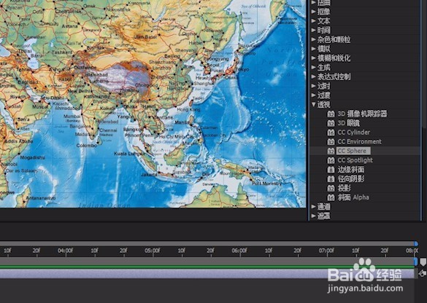
Task: Expand the 表达式控制 effects category
Action: (x=314, y=76)
